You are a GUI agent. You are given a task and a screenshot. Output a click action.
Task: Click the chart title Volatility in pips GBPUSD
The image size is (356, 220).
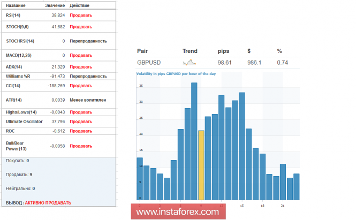click(x=176, y=74)
